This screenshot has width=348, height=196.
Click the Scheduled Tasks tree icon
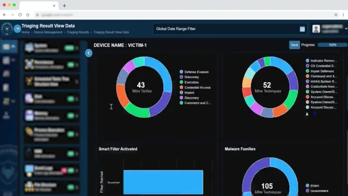29,81
